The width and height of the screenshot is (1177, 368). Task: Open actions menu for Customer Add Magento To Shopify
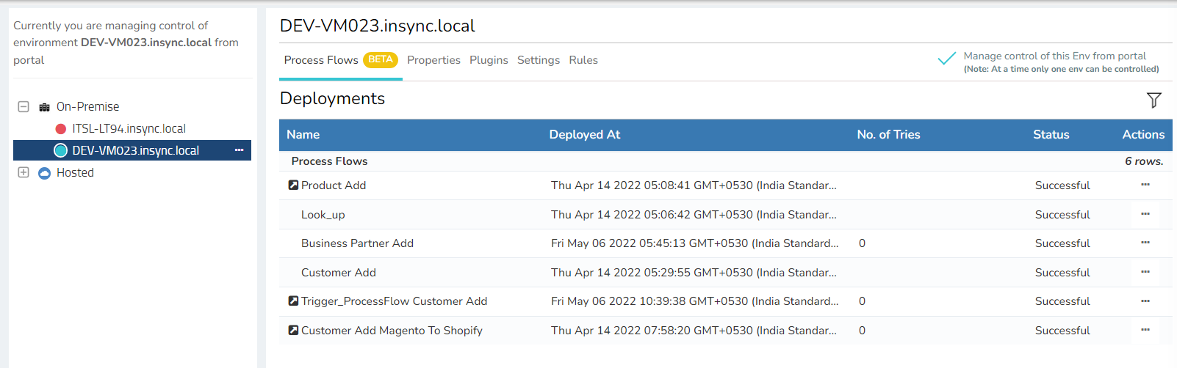click(x=1145, y=330)
